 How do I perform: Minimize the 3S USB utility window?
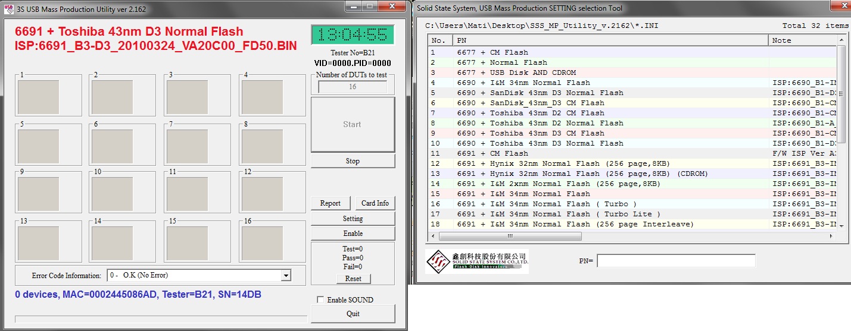[354, 5]
